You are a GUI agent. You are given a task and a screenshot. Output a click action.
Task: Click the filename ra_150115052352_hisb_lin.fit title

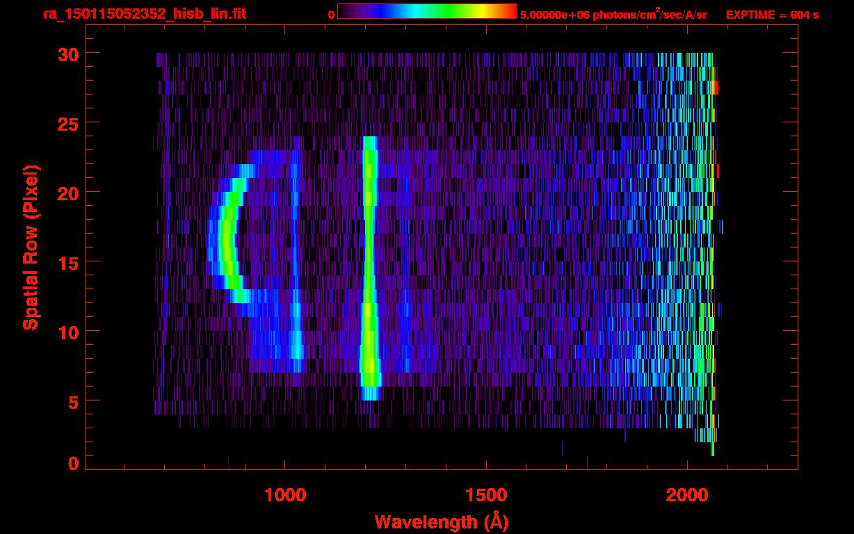click(x=144, y=14)
